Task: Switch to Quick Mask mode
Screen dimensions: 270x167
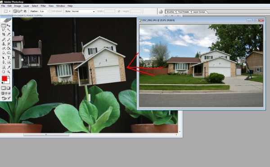Action: 8,88
